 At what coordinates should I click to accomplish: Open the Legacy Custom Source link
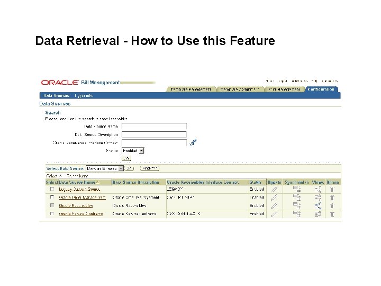pos(80,189)
